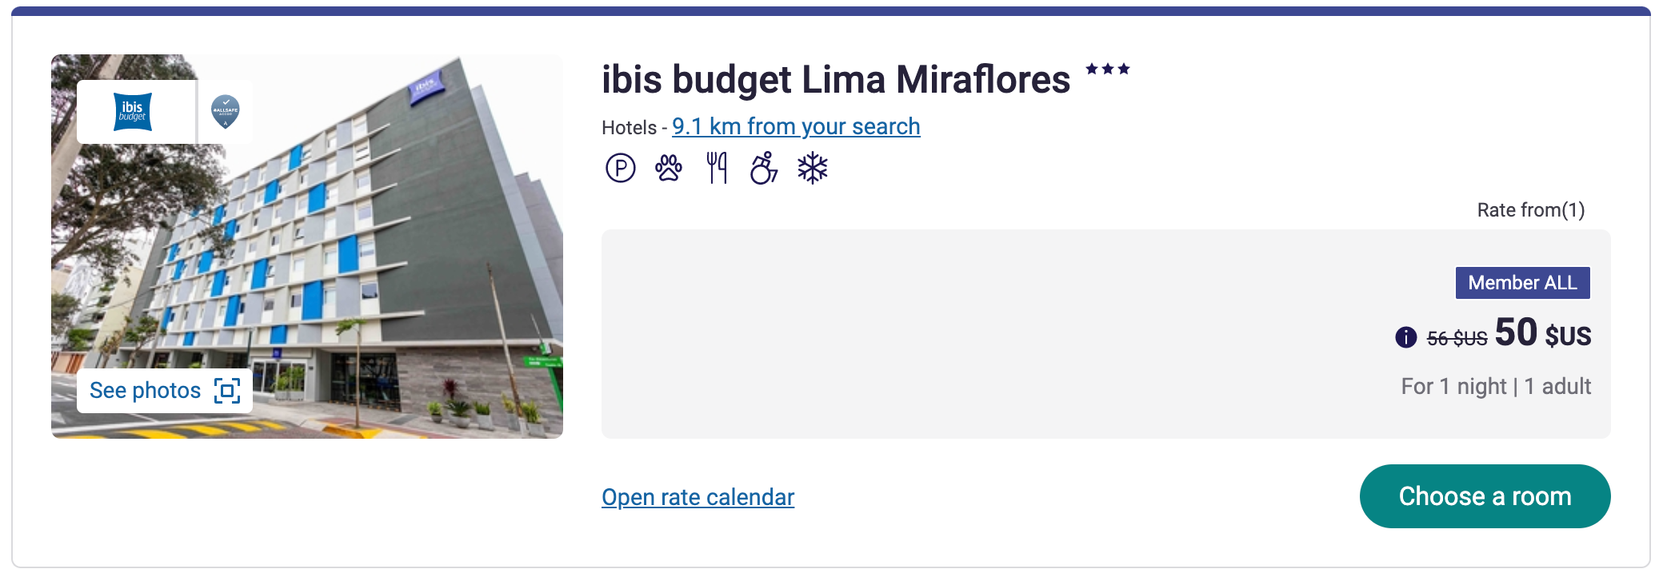Open the See photos gallery button

165,391
